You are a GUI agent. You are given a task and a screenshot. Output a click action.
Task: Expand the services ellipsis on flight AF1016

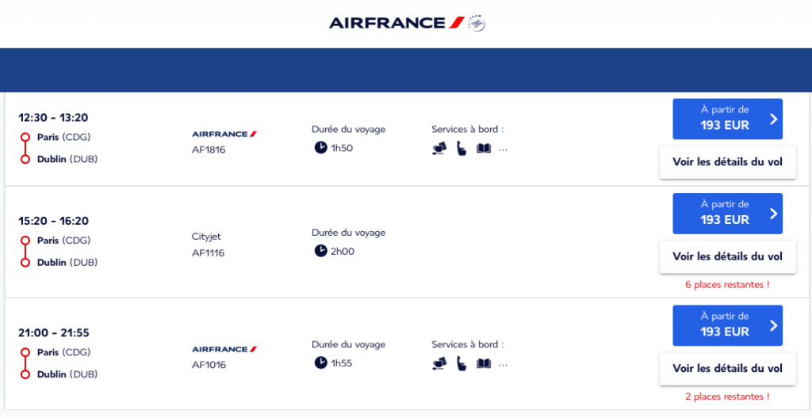[x=503, y=364]
